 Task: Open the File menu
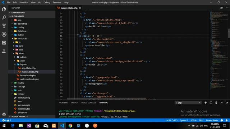[9, 3]
